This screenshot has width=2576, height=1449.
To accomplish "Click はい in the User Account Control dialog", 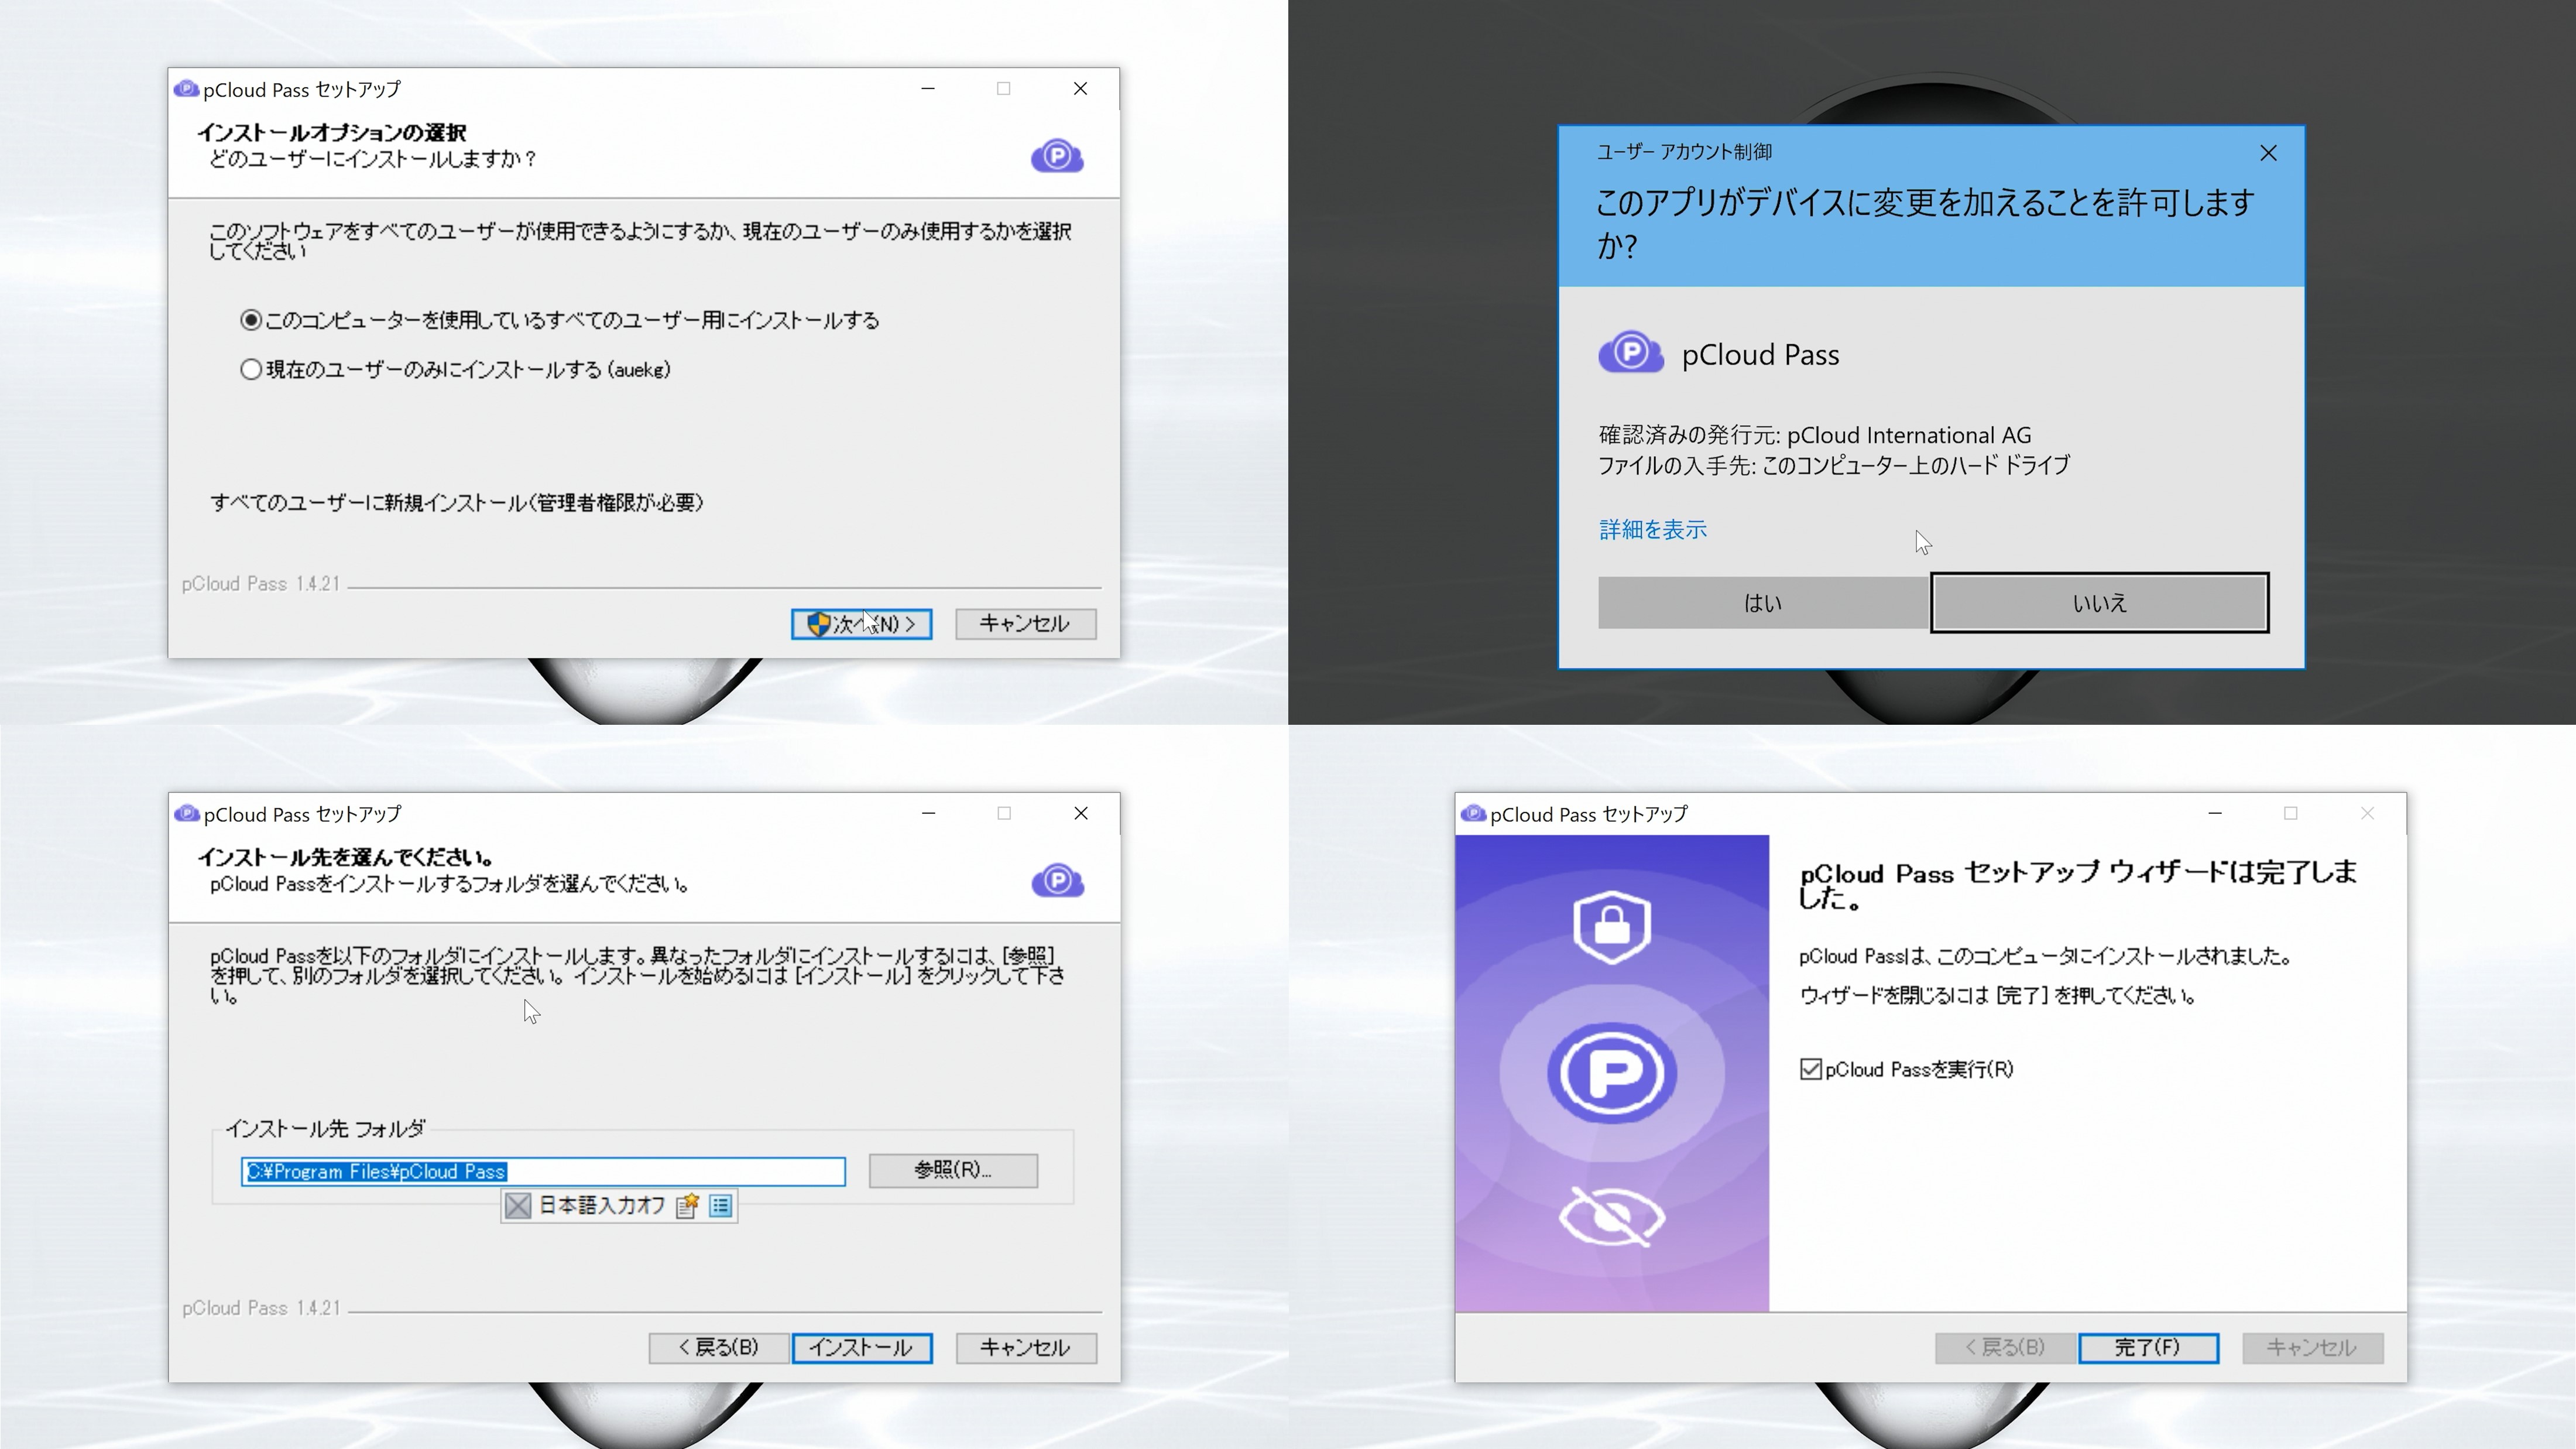I will (x=1763, y=603).
